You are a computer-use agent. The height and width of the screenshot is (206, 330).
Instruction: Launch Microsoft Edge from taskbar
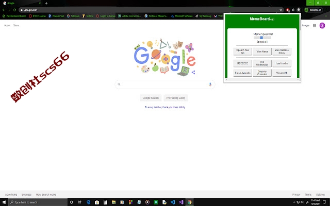coord(88,202)
